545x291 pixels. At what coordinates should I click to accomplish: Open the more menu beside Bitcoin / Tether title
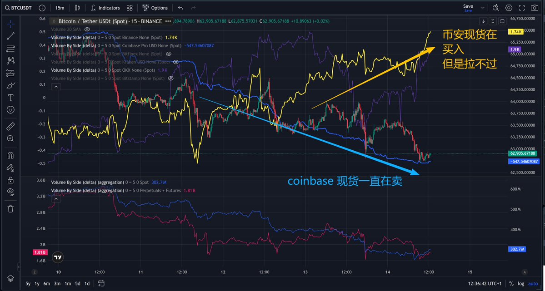169,21
